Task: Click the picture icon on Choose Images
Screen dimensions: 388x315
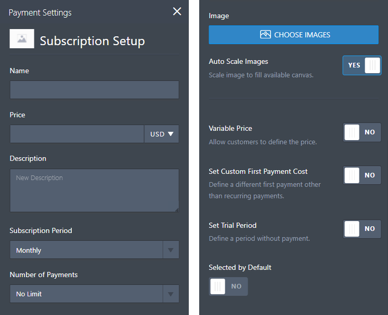Action: (x=265, y=35)
